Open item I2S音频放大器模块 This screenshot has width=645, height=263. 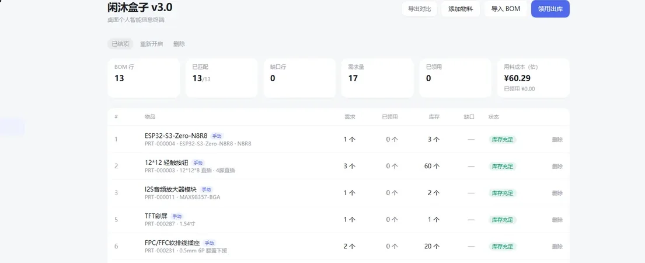pos(170,189)
